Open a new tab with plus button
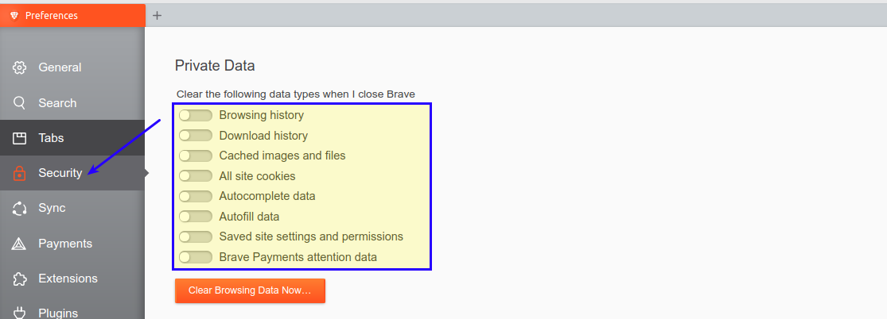887x319 pixels. [158, 15]
